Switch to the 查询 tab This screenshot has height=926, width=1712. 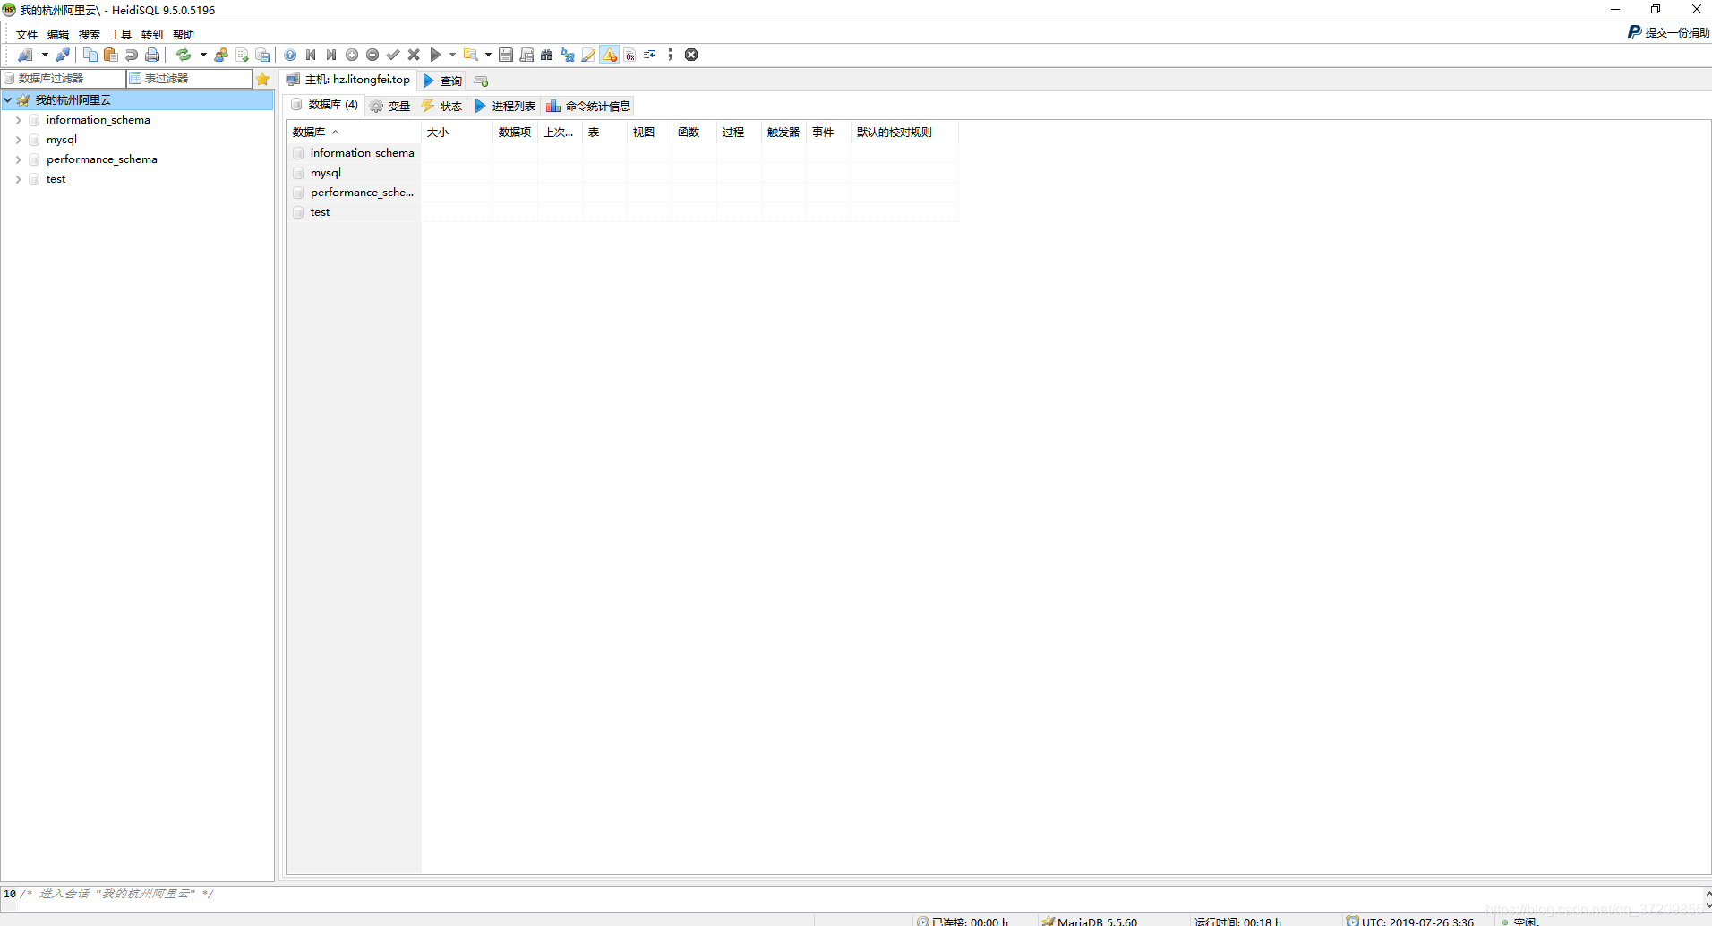click(442, 81)
